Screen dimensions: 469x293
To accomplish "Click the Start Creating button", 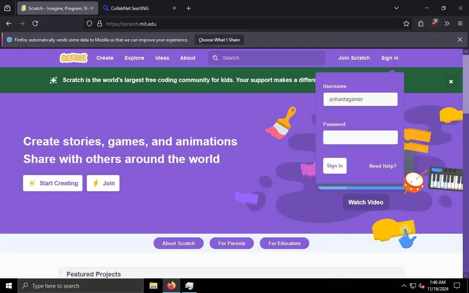I will 53,183.
